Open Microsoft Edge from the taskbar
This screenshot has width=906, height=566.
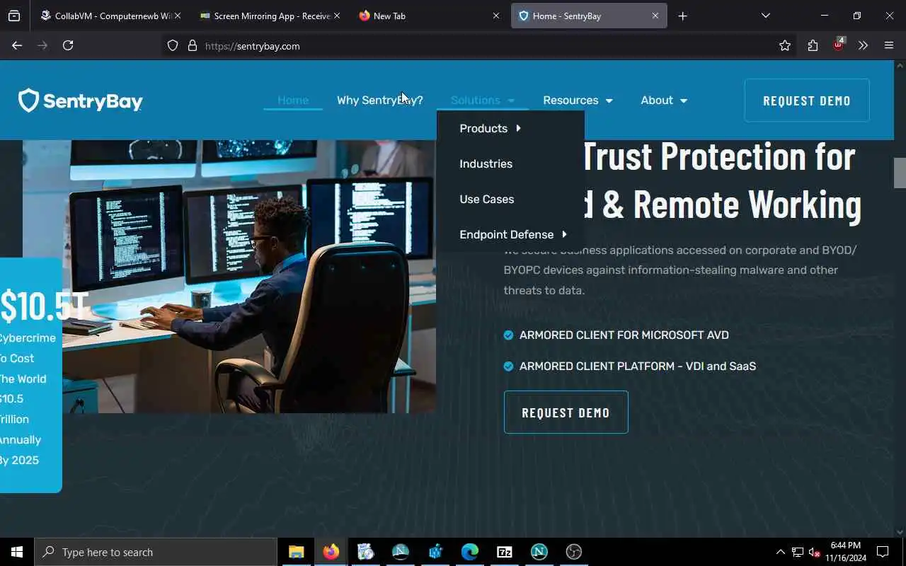pyautogui.click(x=470, y=552)
